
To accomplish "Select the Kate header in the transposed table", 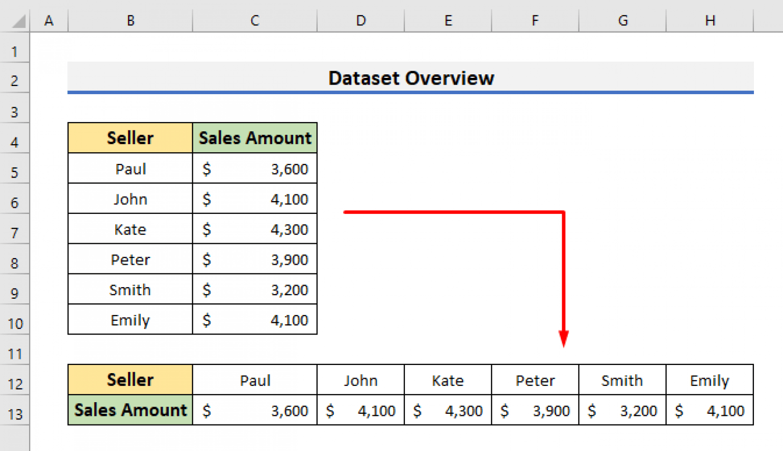I will tap(448, 380).
